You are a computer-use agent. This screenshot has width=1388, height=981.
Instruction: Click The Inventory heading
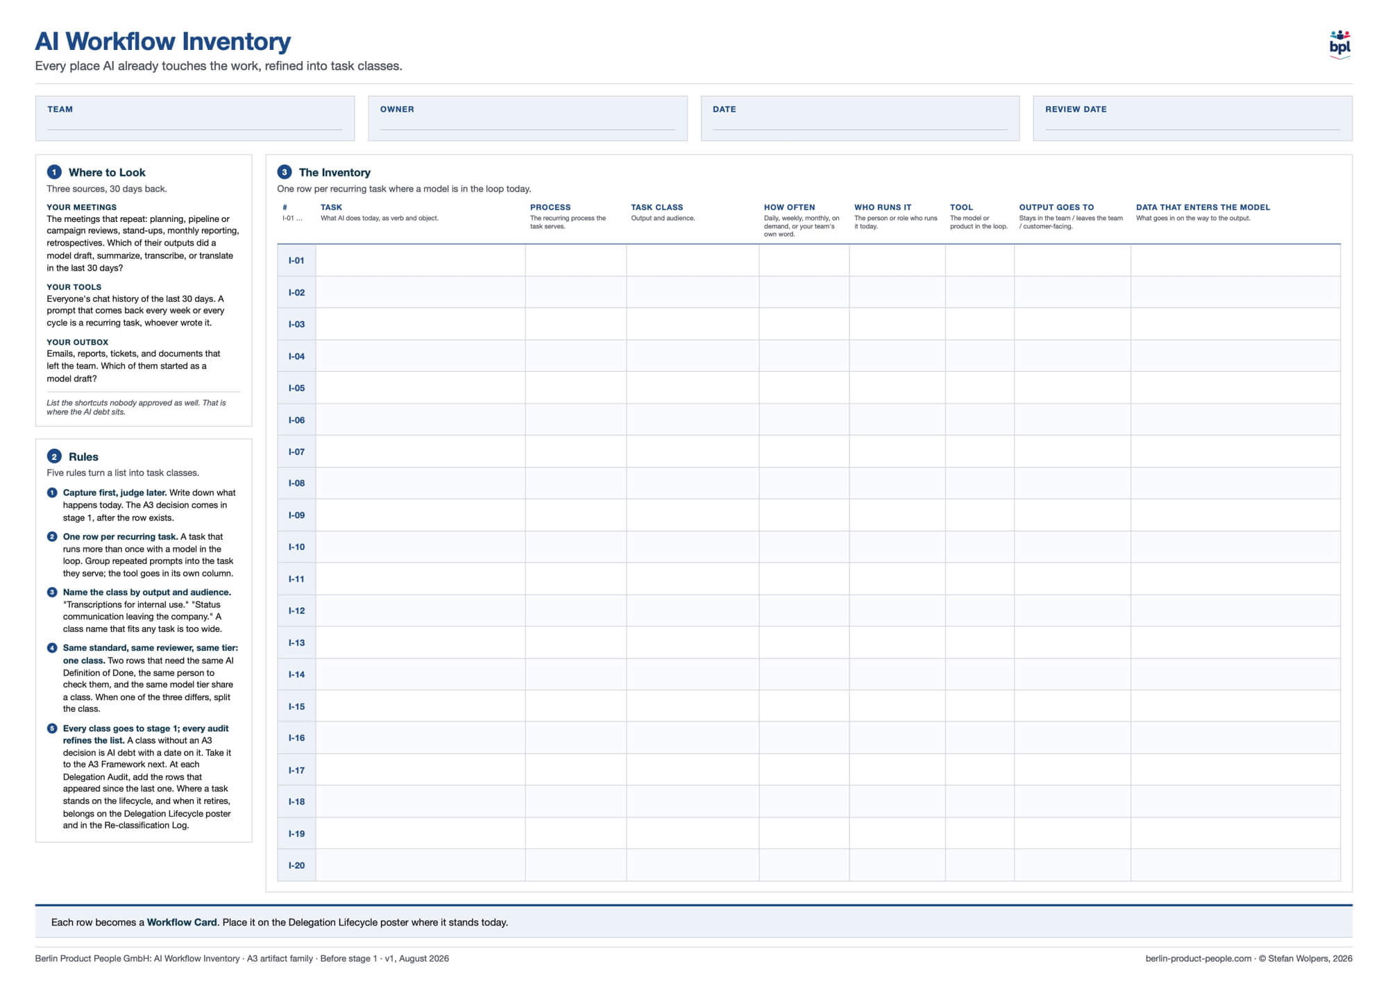tap(335, 172)
